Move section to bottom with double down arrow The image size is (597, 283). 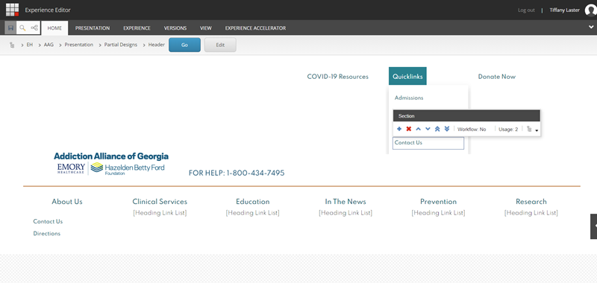[447, 129]
